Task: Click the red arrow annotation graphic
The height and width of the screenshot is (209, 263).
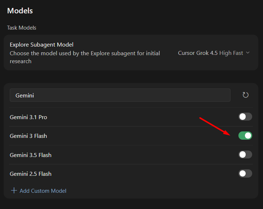Action: [215, 126]
